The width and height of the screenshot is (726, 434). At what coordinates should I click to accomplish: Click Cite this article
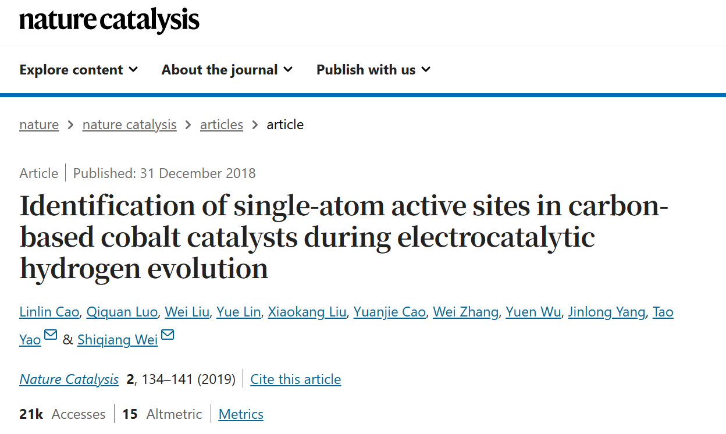(296, 379)
